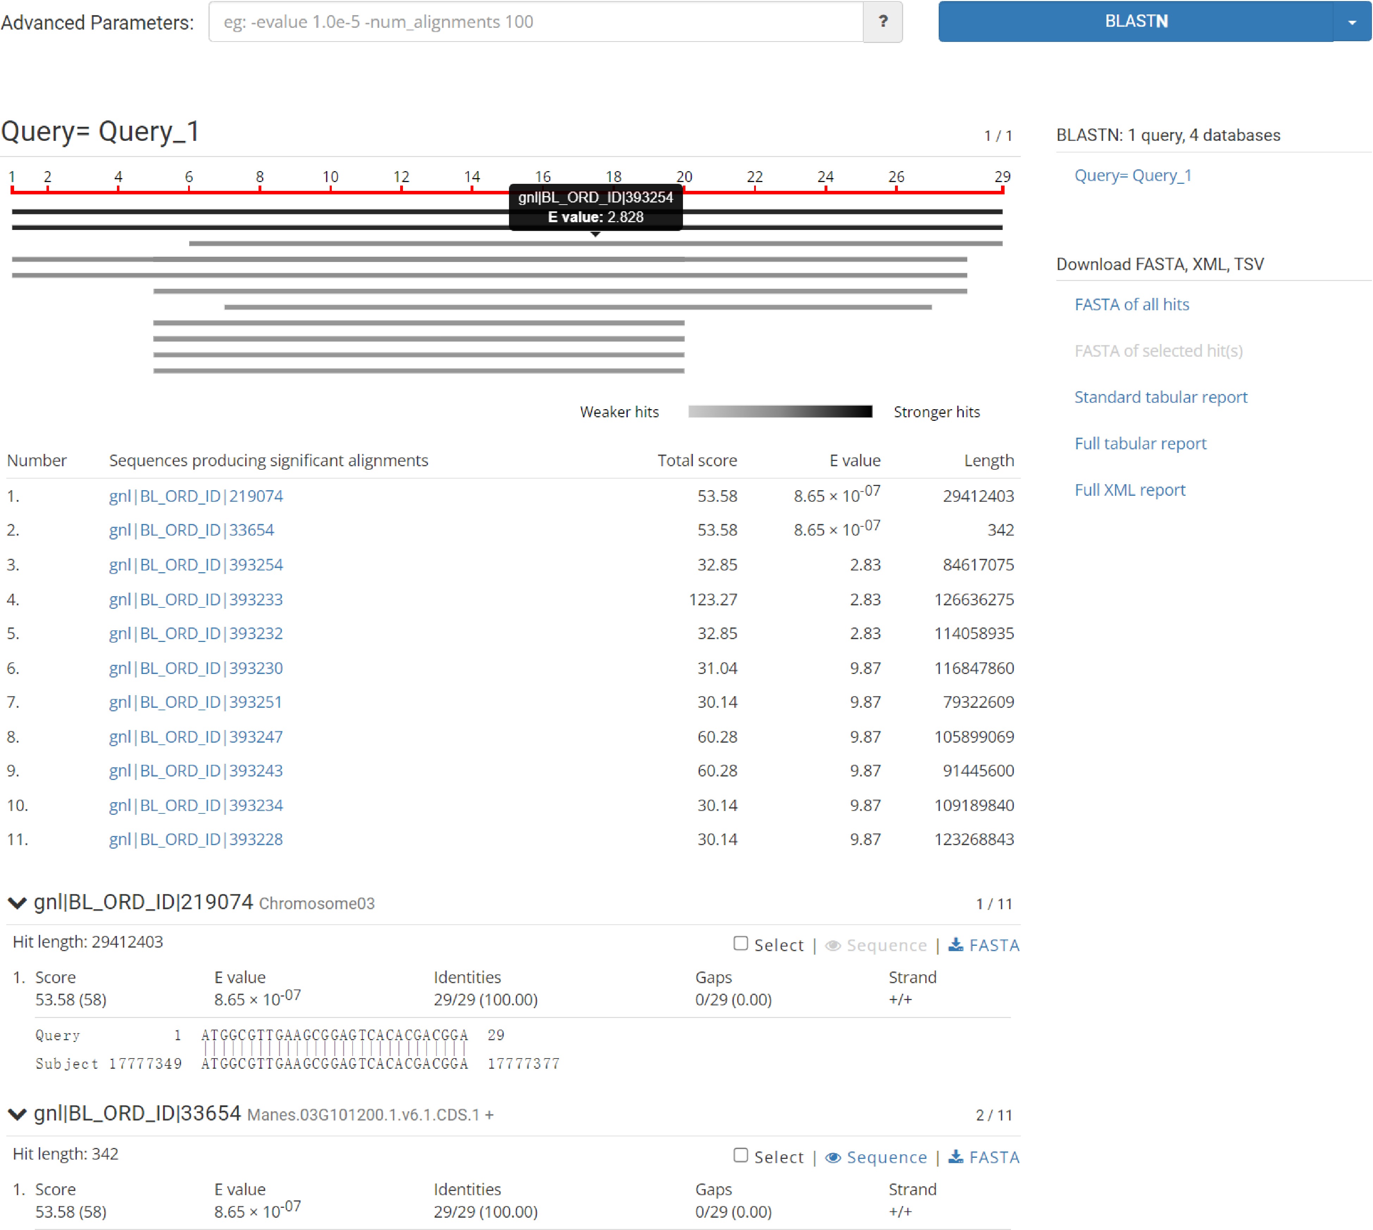Collapse the gnl|BL_ORD_ID|33654 result section

point(17,1115)
